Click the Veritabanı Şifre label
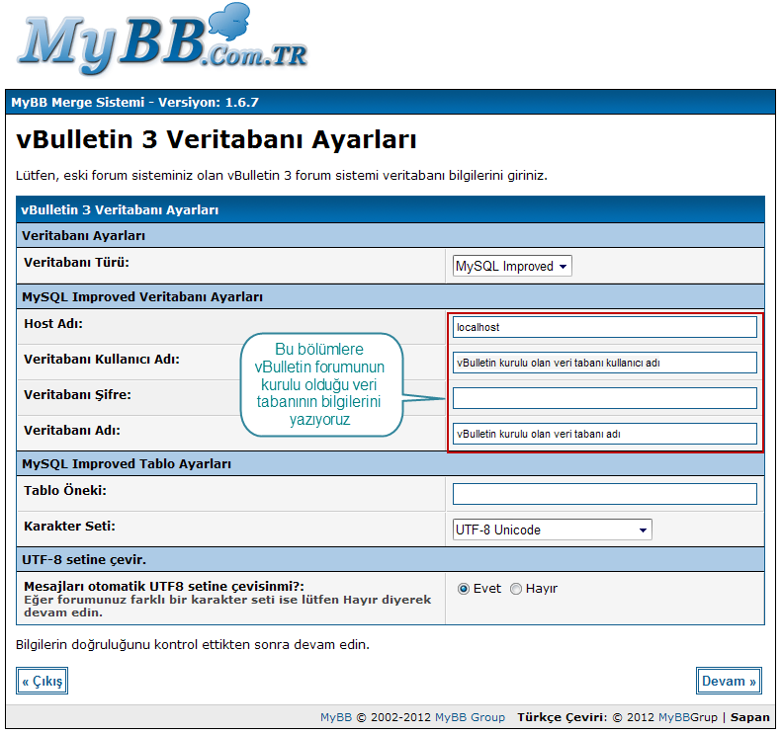This screenshot has height=734, width=781. click(x=78, y=395)
